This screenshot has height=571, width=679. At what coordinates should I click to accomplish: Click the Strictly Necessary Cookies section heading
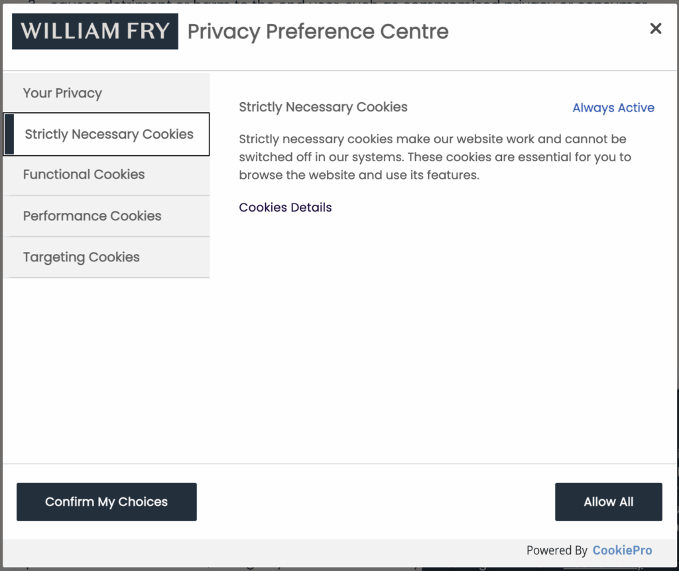[x=323, y=107]
